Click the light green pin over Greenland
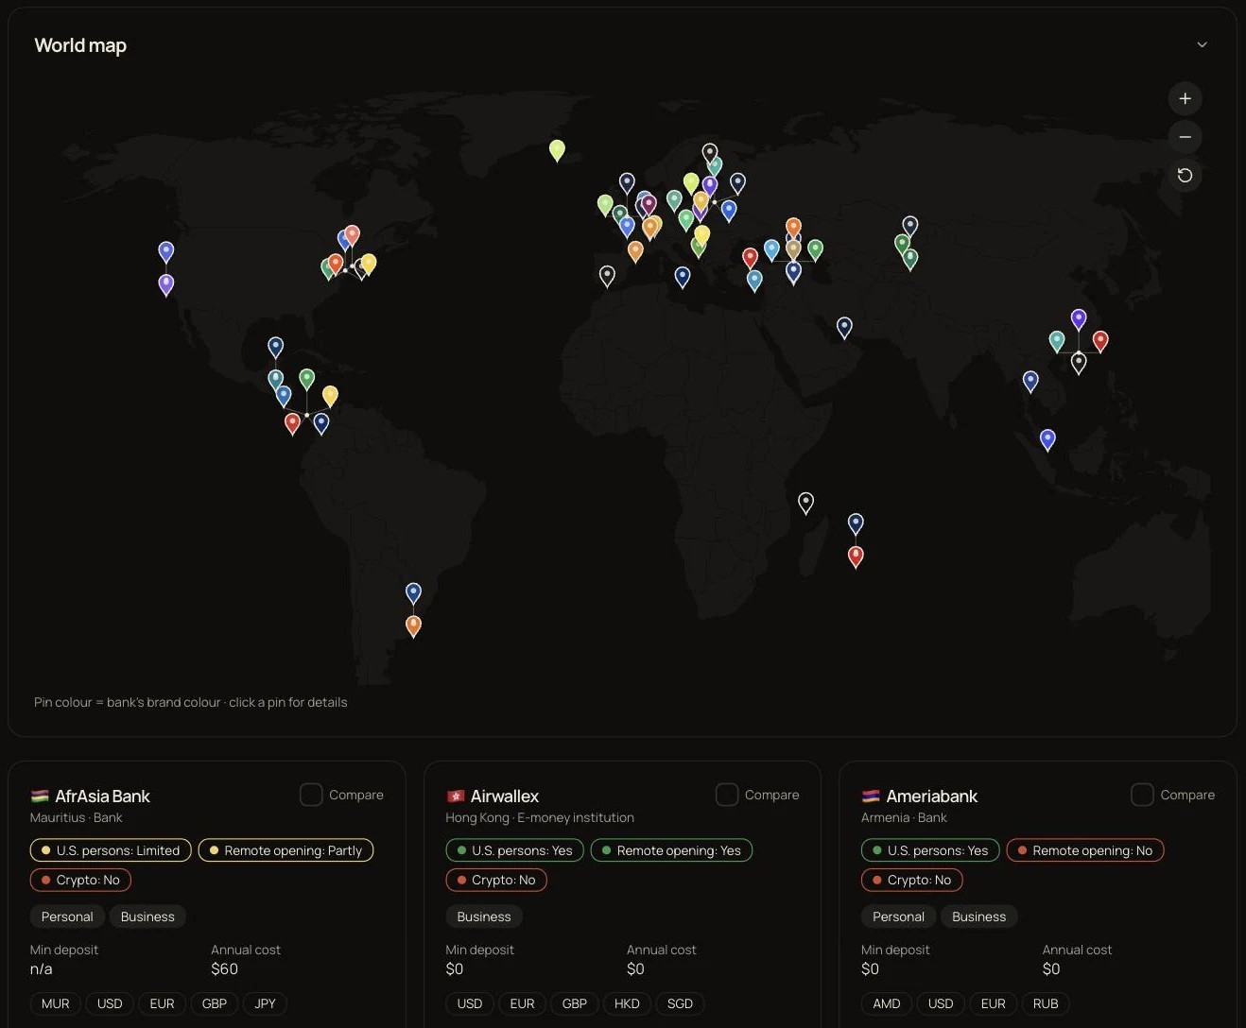 [x=557, y=149]
